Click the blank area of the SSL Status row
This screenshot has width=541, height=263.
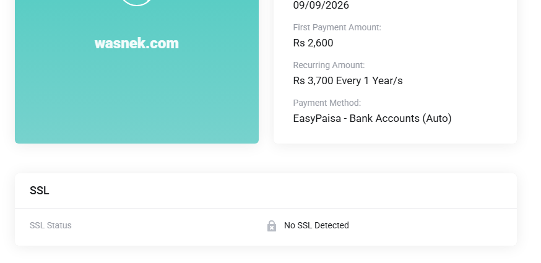(x=433, y=225)
